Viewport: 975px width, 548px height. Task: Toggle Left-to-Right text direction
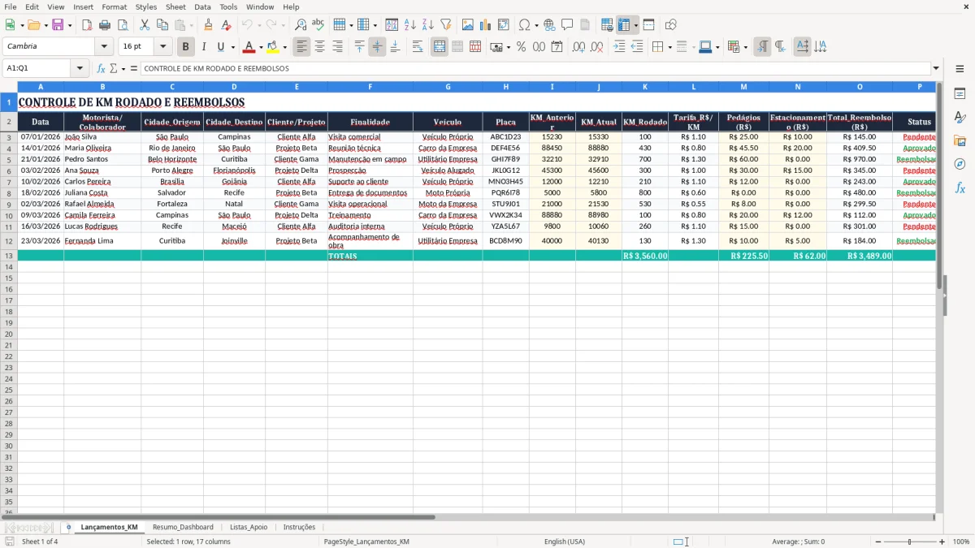(762, 47)
